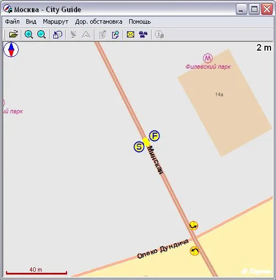Show traffic with the cars icon
276x280 pixels.
[x=143, y=34]
